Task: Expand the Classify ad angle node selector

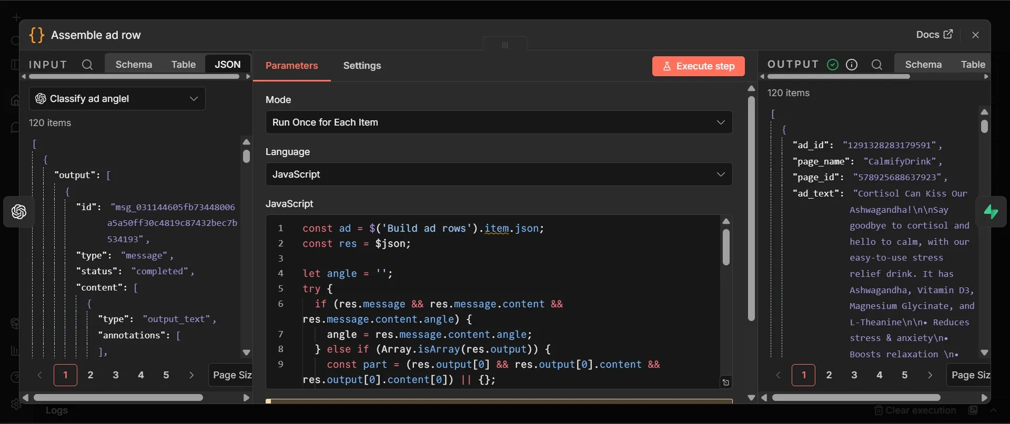Action: coord(117,99)
